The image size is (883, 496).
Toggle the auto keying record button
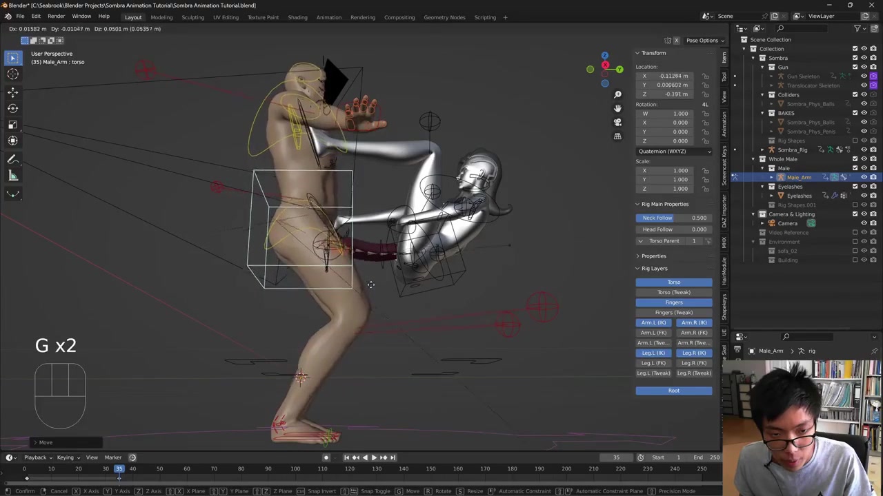[326, 457]
